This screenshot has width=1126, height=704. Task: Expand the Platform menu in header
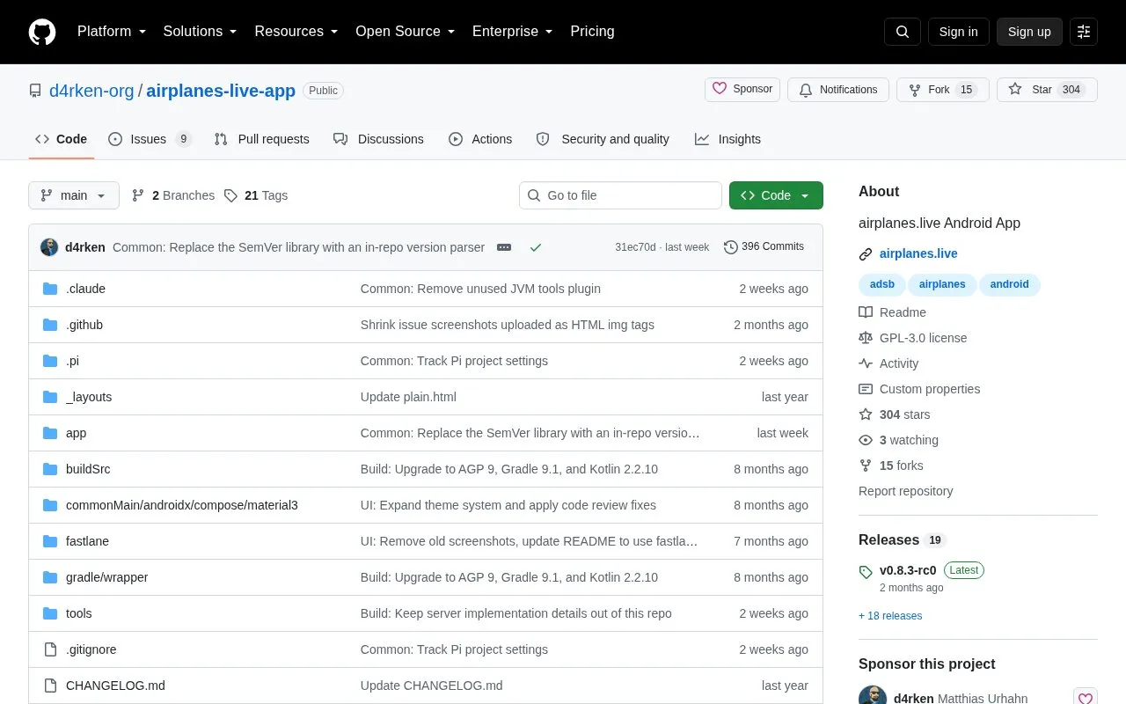coord(112,32)
